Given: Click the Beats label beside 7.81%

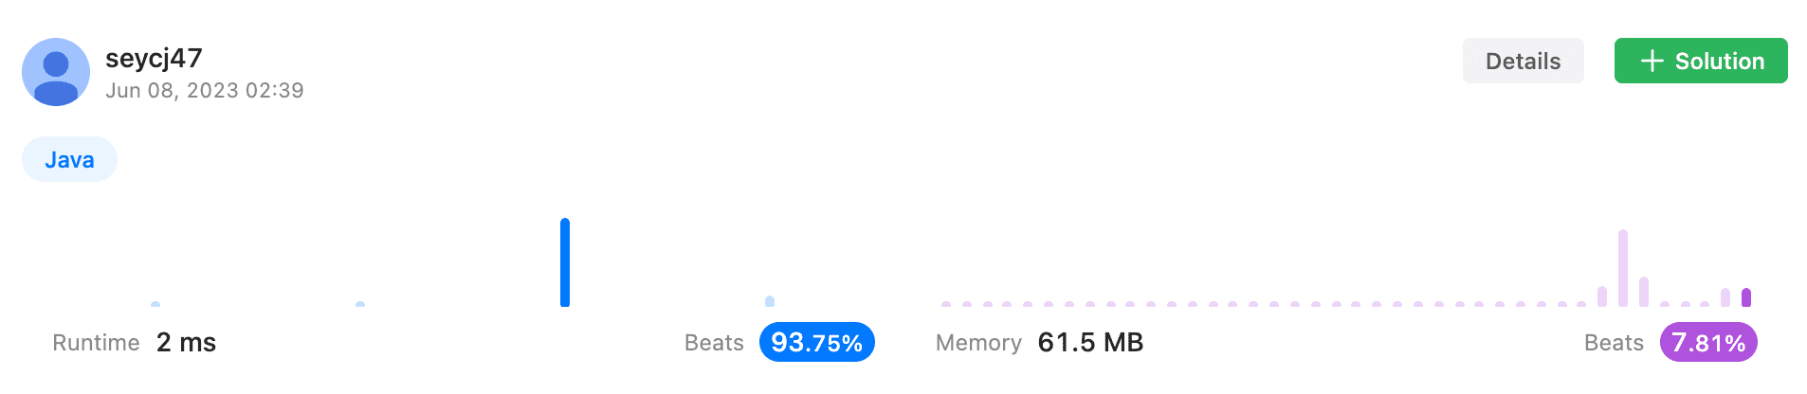Looking at the screenshot, I should pyautogui.click(x=1614, y=342).
